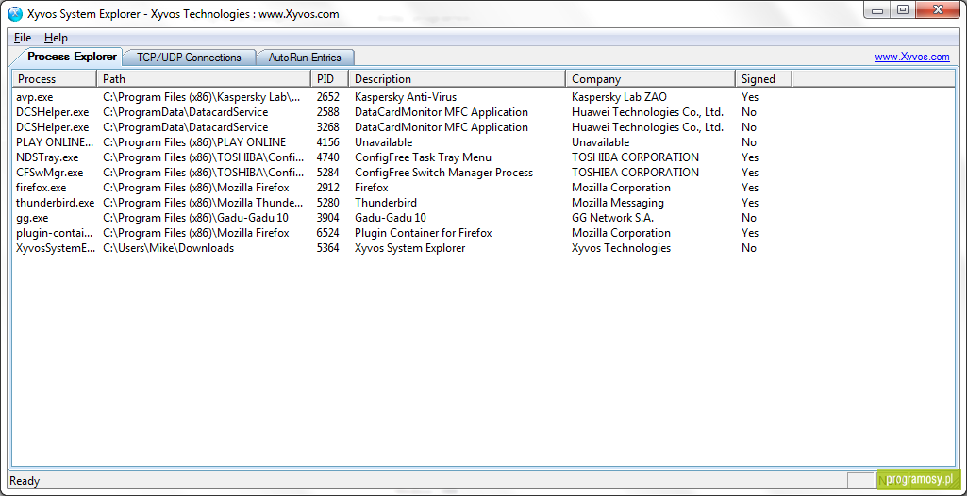The height and width of the screenshot is (496, 967).
Task: Click the ConfigFree Switch Manager Process description
Action: coord(444,173)
